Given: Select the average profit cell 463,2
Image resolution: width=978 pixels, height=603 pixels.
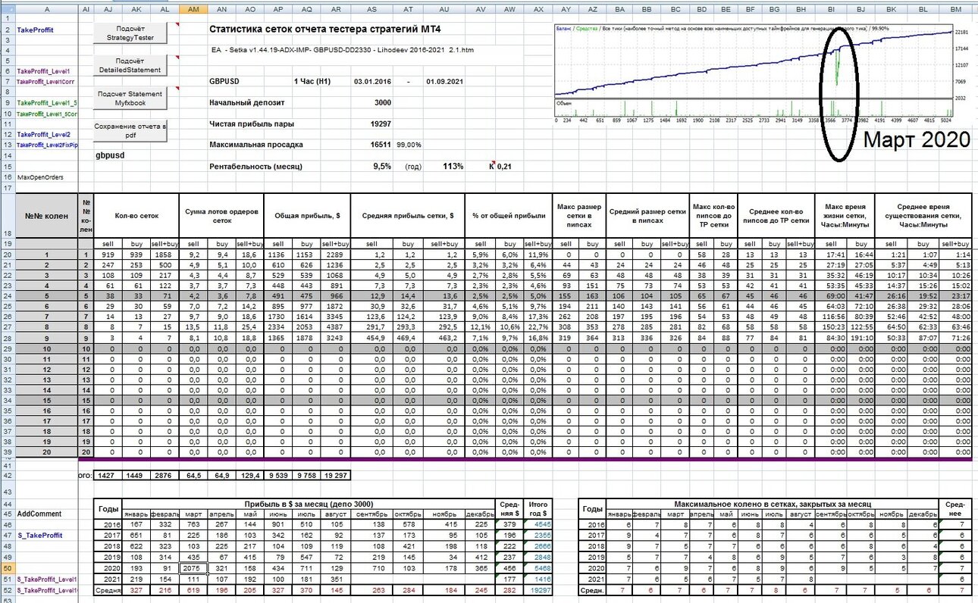Looking at the screenshot, I should coord(444,340).
